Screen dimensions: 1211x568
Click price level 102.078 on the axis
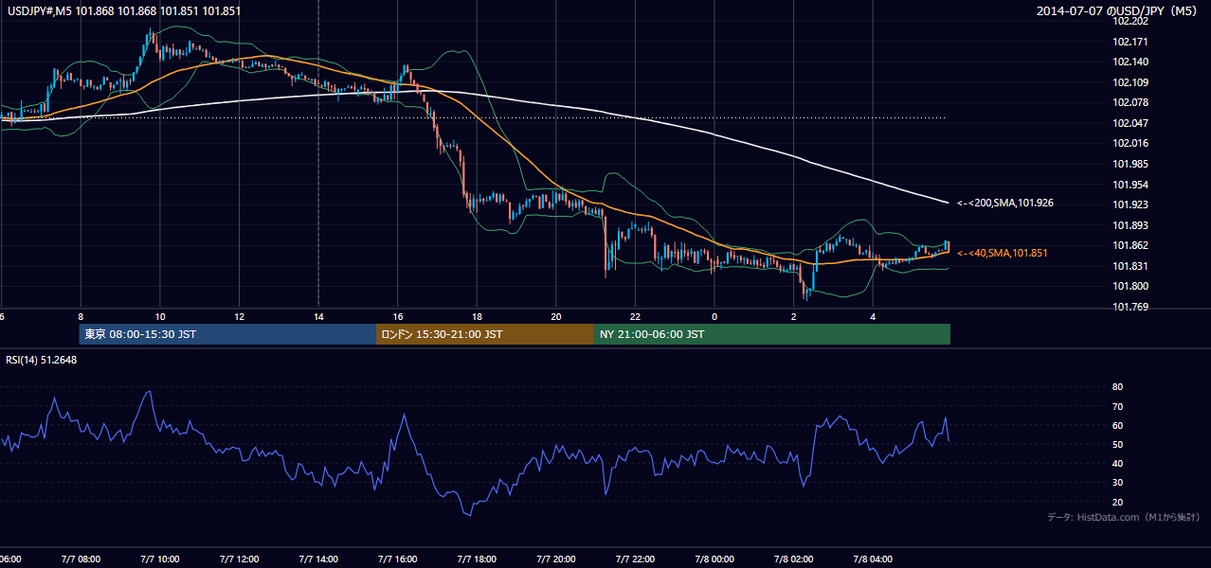pyautogui.click(x=1132, y=102)
